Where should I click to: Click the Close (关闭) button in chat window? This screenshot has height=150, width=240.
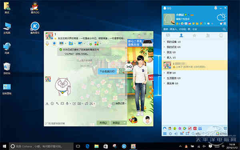[103, 123]
